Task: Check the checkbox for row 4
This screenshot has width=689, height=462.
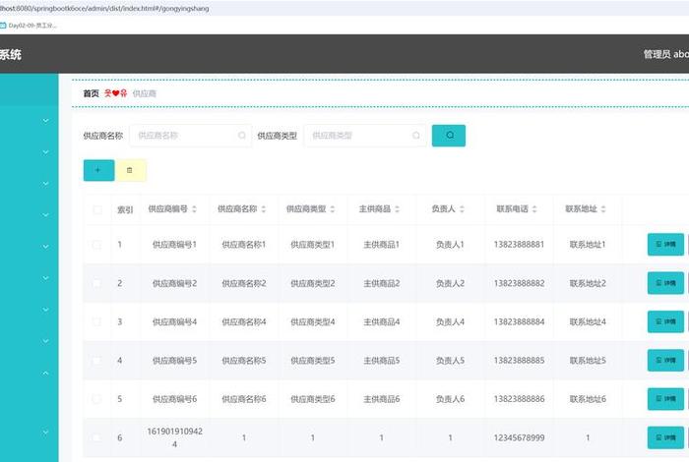Action: tap(96, 361)
